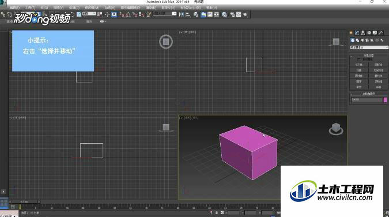Click the time slider 0/100 handle

tap(24, 202)
